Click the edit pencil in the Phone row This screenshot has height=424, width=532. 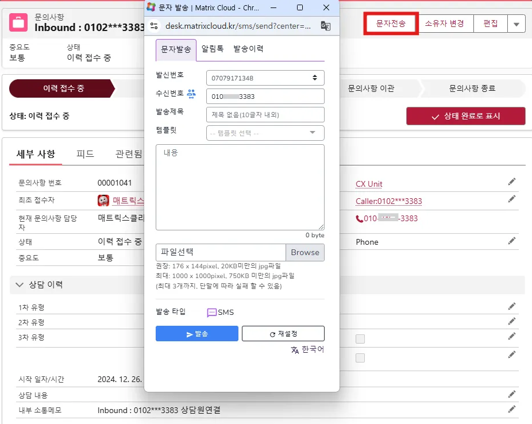pyautogui.click(x=511, y=241)
